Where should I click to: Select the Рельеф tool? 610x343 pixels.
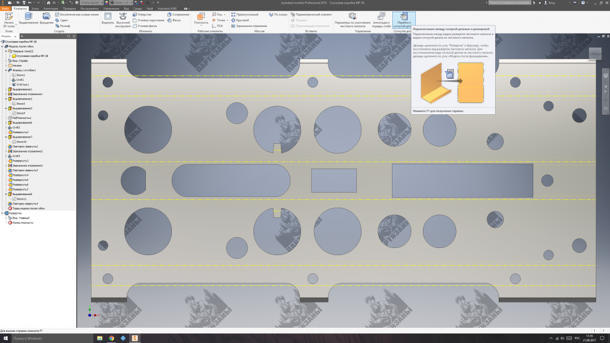click(x=63, y=26)
